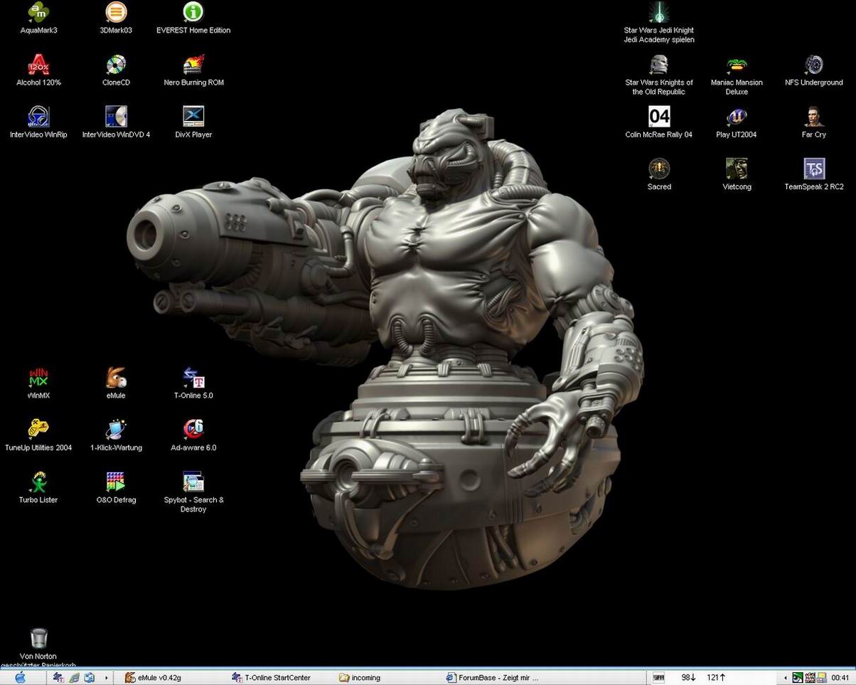Click the Sacred game icon

(659, 169)
